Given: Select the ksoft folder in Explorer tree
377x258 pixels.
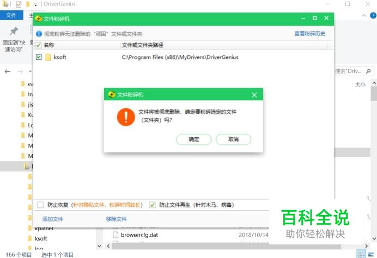Looking at the screenshot, I should [41, 238].
